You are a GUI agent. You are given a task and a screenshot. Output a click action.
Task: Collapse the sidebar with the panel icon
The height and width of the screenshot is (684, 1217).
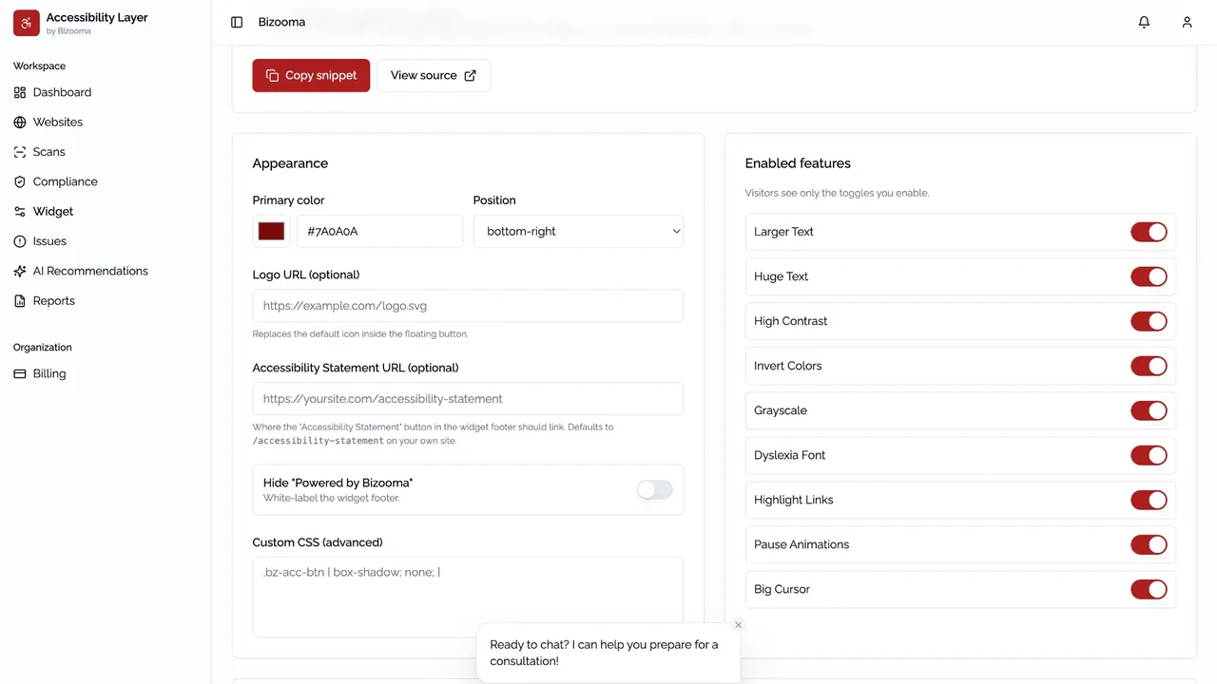click(x=237, y=22)
